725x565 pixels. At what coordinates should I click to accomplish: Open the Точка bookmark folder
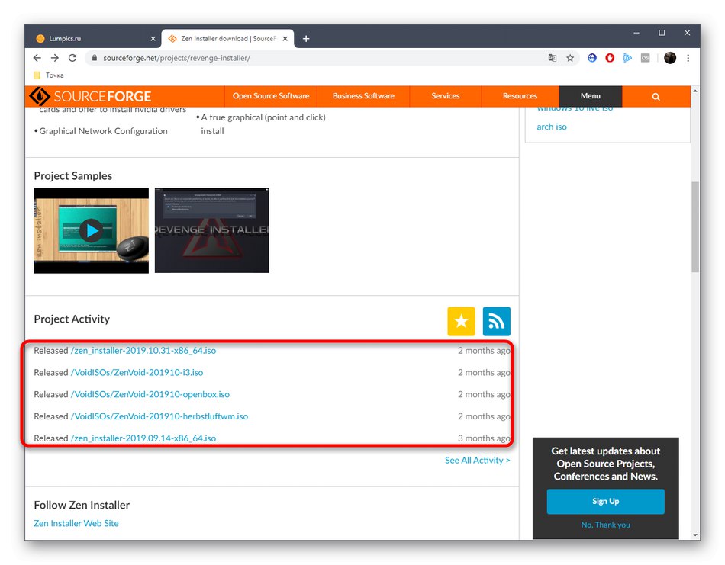point(49,75)
